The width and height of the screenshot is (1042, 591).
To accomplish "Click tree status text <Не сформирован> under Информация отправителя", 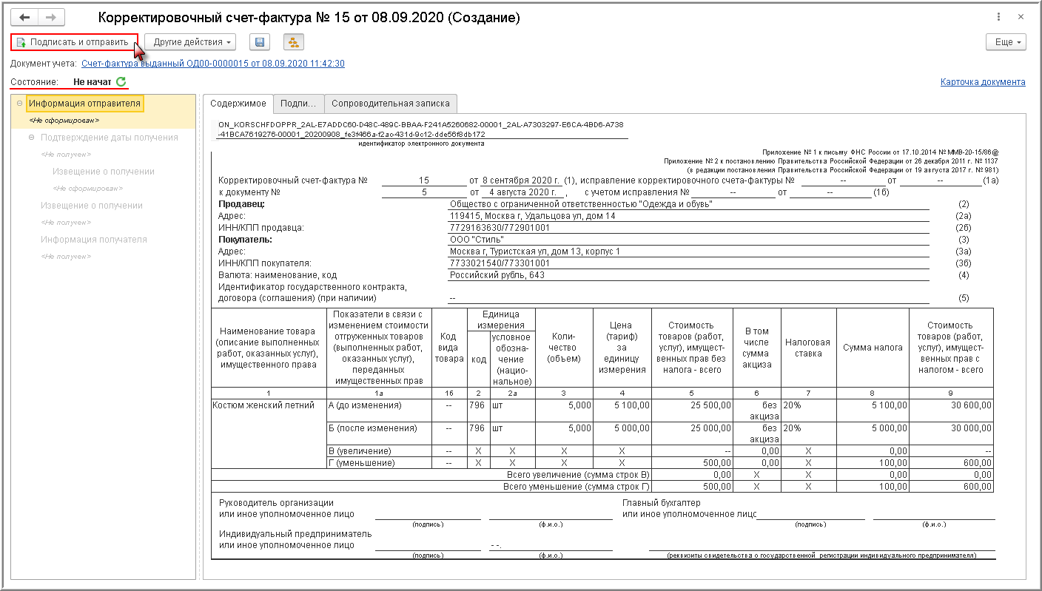I will click(x=64, y=120).
